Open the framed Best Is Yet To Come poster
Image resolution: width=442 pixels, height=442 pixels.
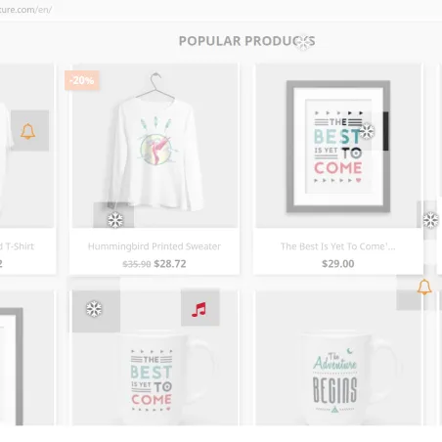pos(338,146)
